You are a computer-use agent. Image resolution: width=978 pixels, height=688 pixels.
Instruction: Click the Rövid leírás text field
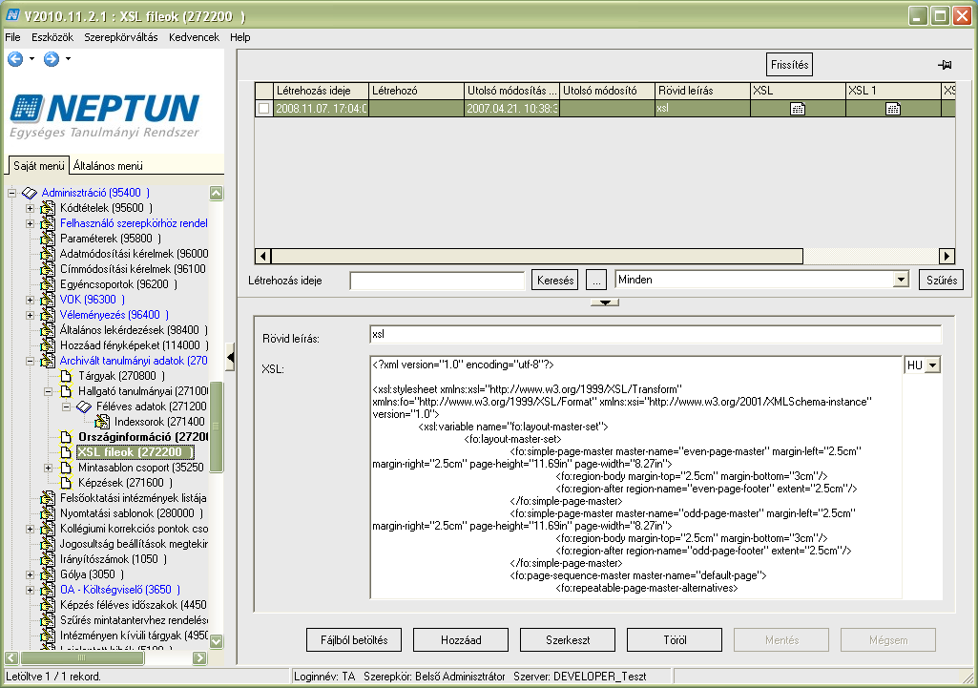click(x=655, y=334)
